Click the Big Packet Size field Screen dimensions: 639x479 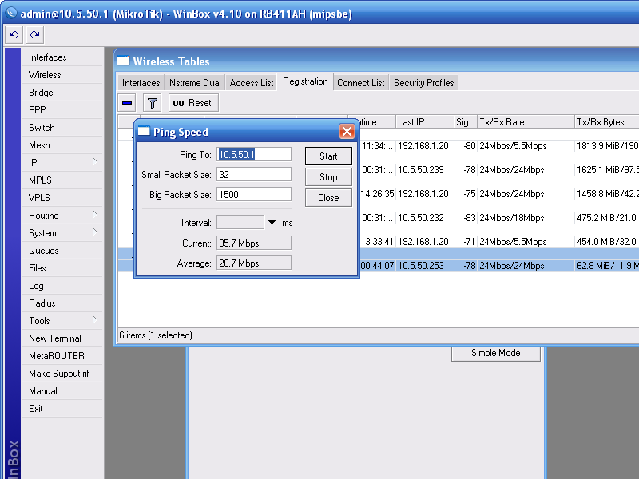(254, 194)
